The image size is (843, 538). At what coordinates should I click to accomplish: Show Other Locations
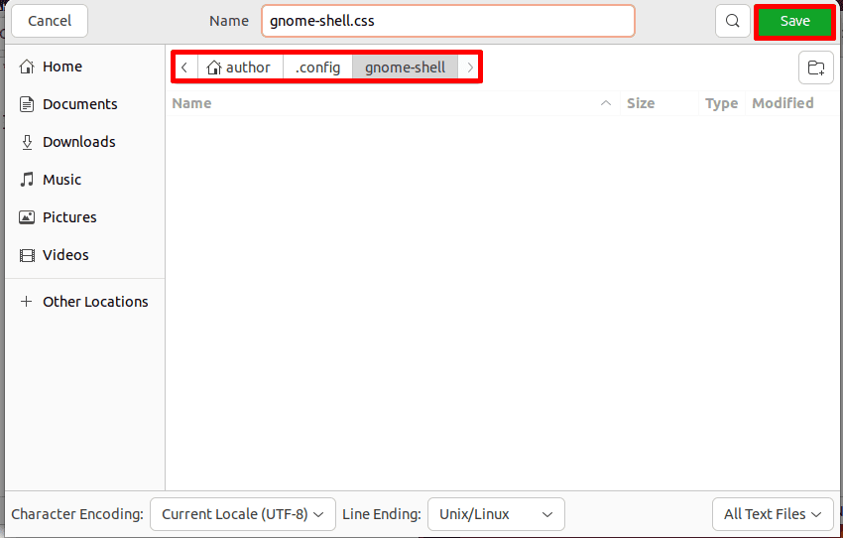click(85, 302)
